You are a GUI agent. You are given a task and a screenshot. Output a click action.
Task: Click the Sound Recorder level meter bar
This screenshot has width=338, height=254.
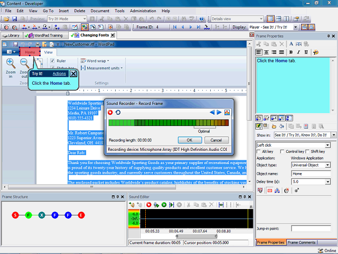(x=168, y=122)
